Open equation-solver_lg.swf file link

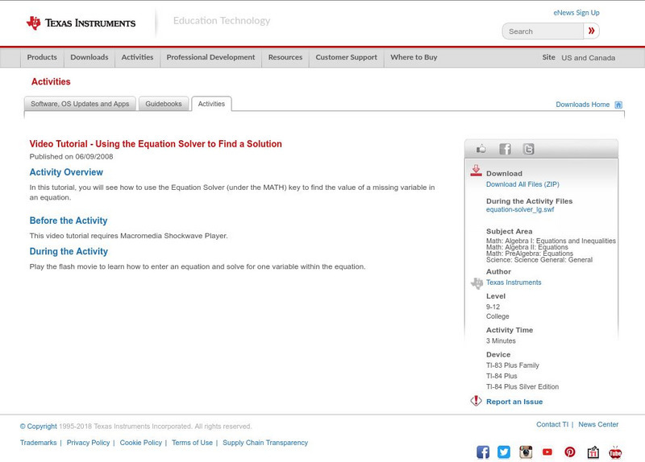[520, 209]
